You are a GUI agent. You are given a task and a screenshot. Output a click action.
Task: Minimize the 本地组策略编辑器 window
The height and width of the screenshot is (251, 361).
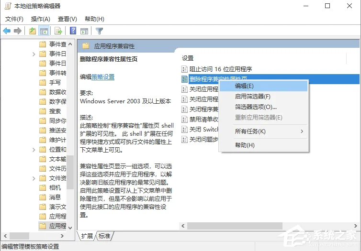[306, 6]
